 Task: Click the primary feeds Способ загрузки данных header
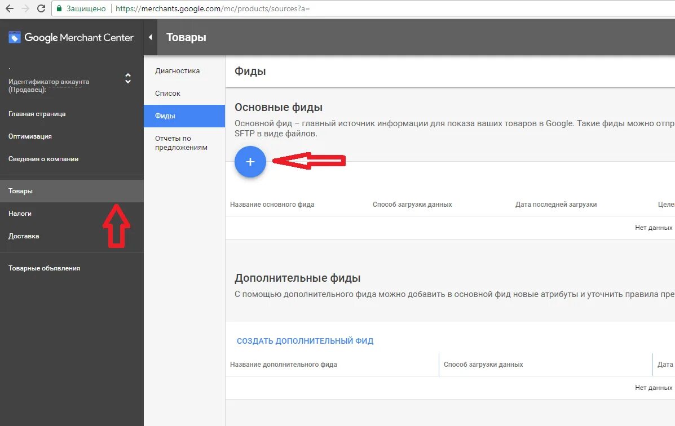click(412, 205)
